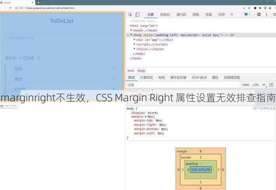Open the browser extensions puzzle icon
This screenshot has width=276, height=190.
tap(260, 8)
